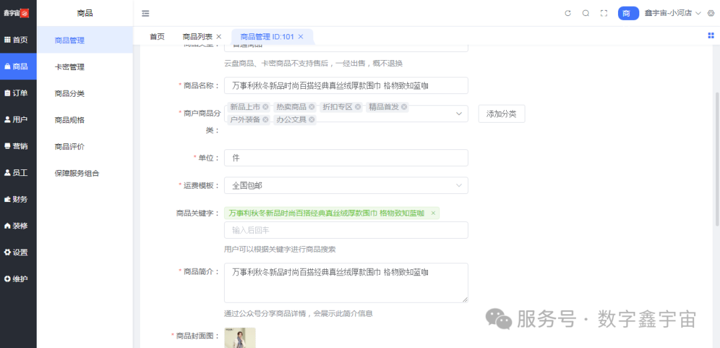Open the settings gear icon top right
Image resolution: width=720 pixels, height=348 pixels.
[711, 13]
